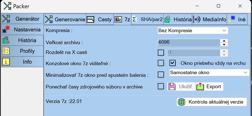Viewport: 252px width, 116px height.
Task: Decrease Veľkosť archívu with the down arrow
Action: click(224, 45)
